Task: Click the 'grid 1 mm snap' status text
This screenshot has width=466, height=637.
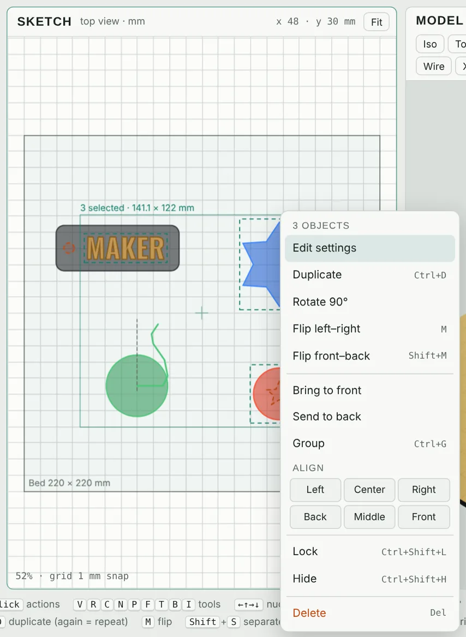Action: pos(89,576)
